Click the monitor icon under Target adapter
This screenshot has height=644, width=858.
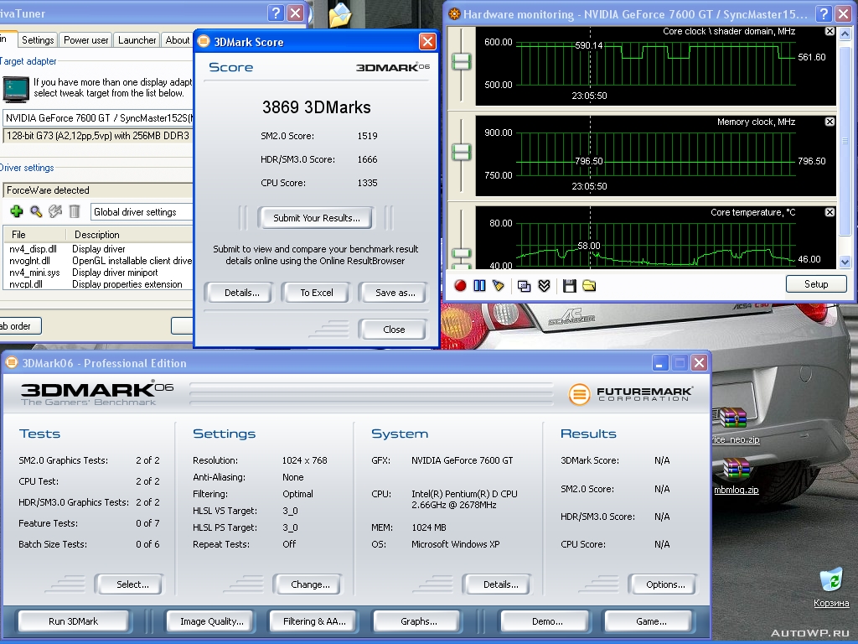15,89
